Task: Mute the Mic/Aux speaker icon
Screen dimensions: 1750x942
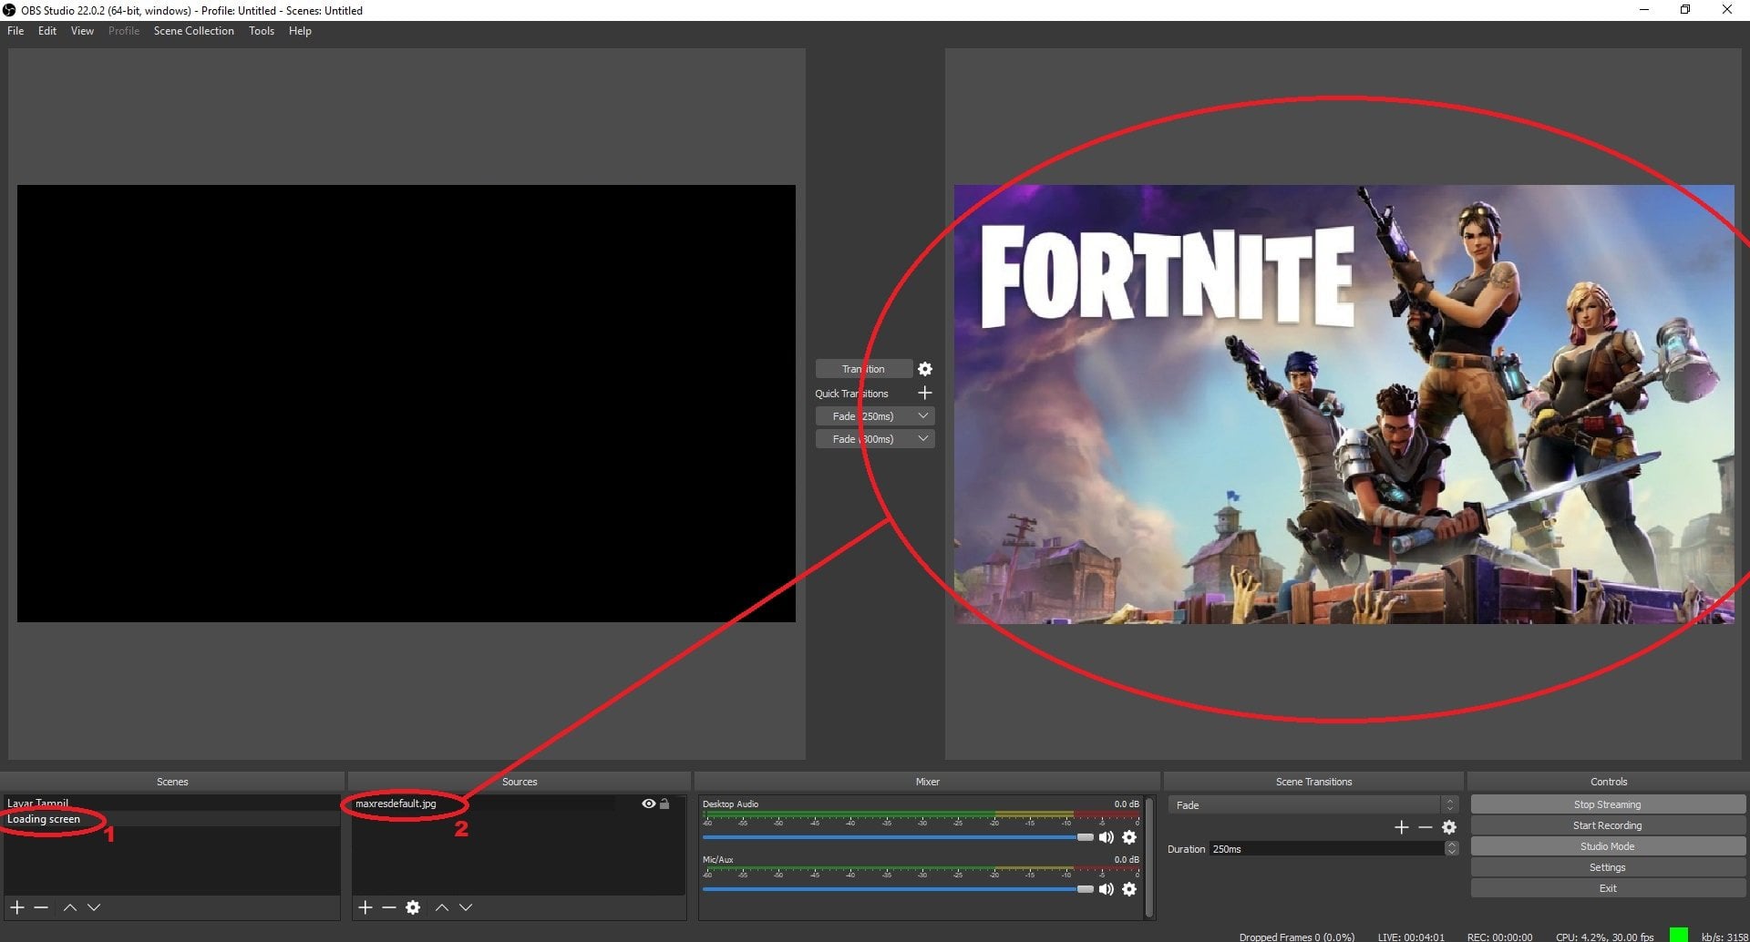Action: [x=1107, y=889]
